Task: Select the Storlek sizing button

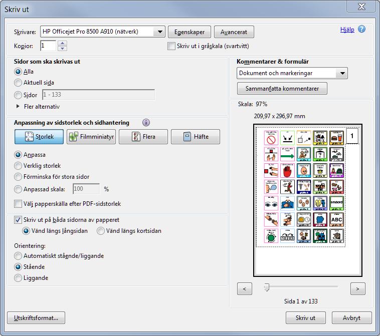Action: pyautogui.click(x=39, y=137)
